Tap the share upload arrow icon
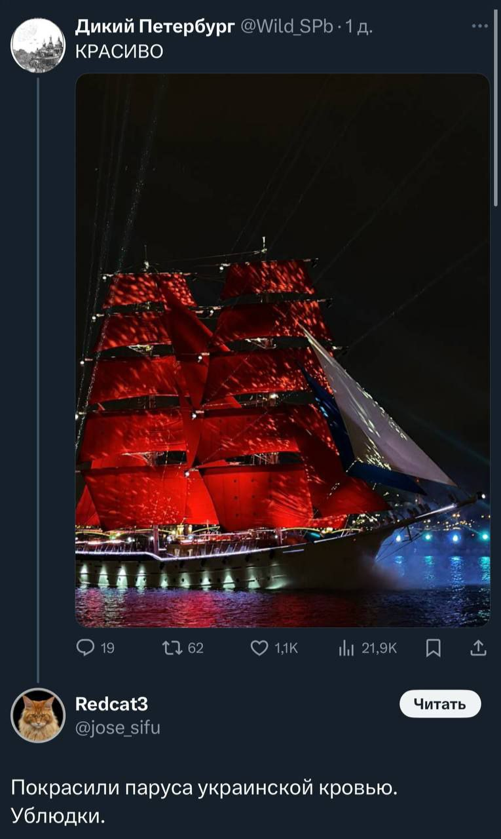This screenshot has height=839, width=501. click(x=479, y=648)
